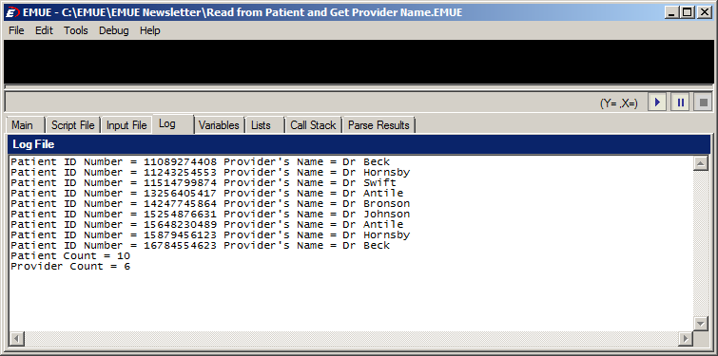
Task: Maximize the EMUE window
Action: point(687,12)
